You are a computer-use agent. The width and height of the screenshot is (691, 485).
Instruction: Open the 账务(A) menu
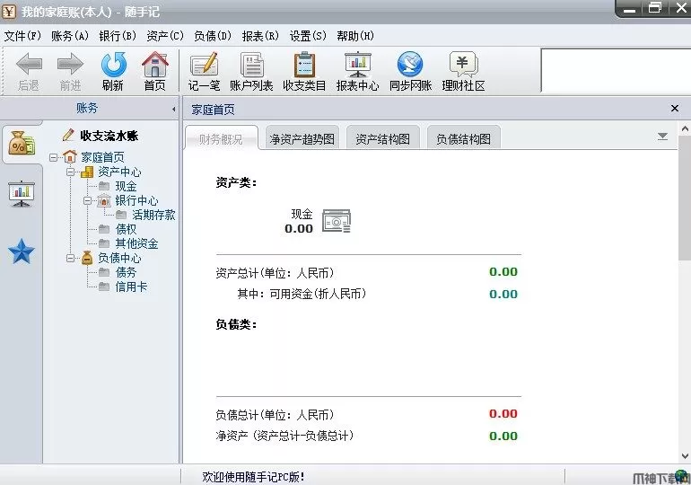(70, 36)
